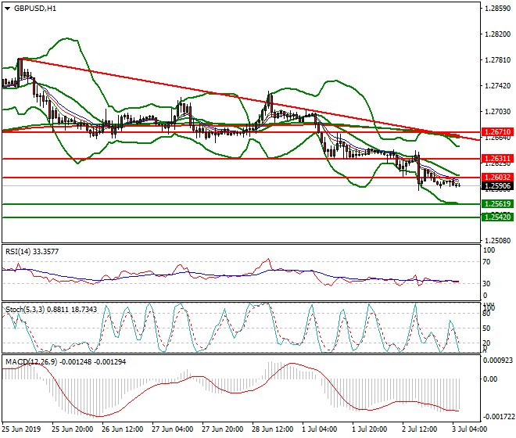The image size is (516, 438).
Task: Select the RSI axis value 30
Action: coord(486,284)
